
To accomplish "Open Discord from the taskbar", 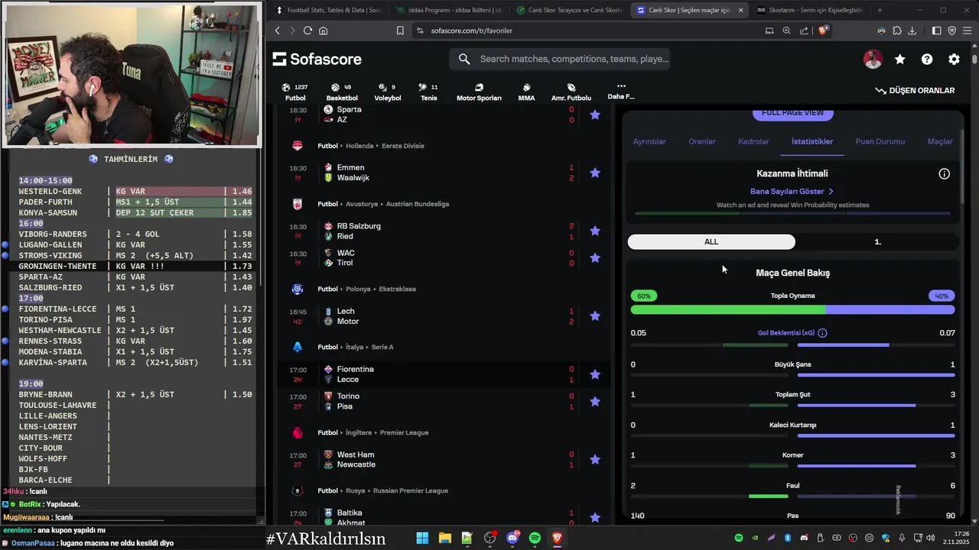I will pos(512,538).
